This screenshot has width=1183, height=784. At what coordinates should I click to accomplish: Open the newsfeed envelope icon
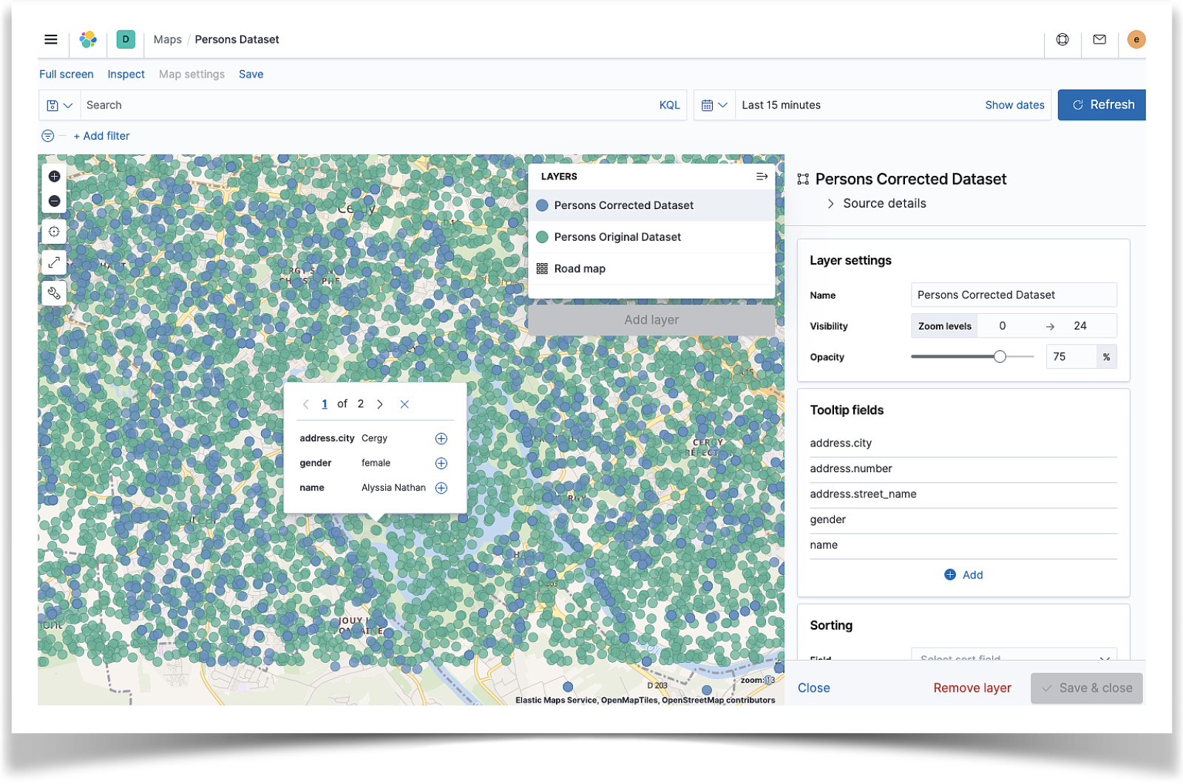click(x=1099, y=39)
